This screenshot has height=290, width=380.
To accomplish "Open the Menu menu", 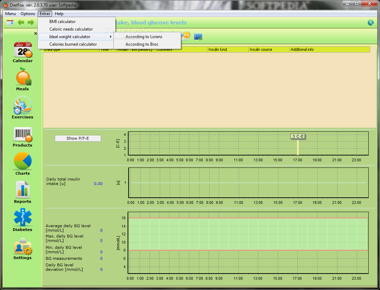I will point(10,14).
